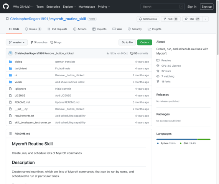Click the ChristopherRogers1991 avatar thumbnail

(x=10, y=53)
